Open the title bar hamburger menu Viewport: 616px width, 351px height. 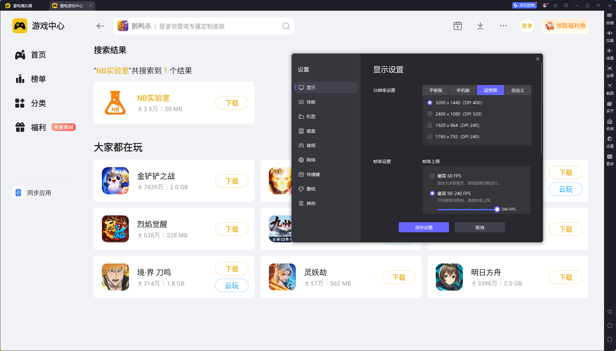(x=555, y=6)
